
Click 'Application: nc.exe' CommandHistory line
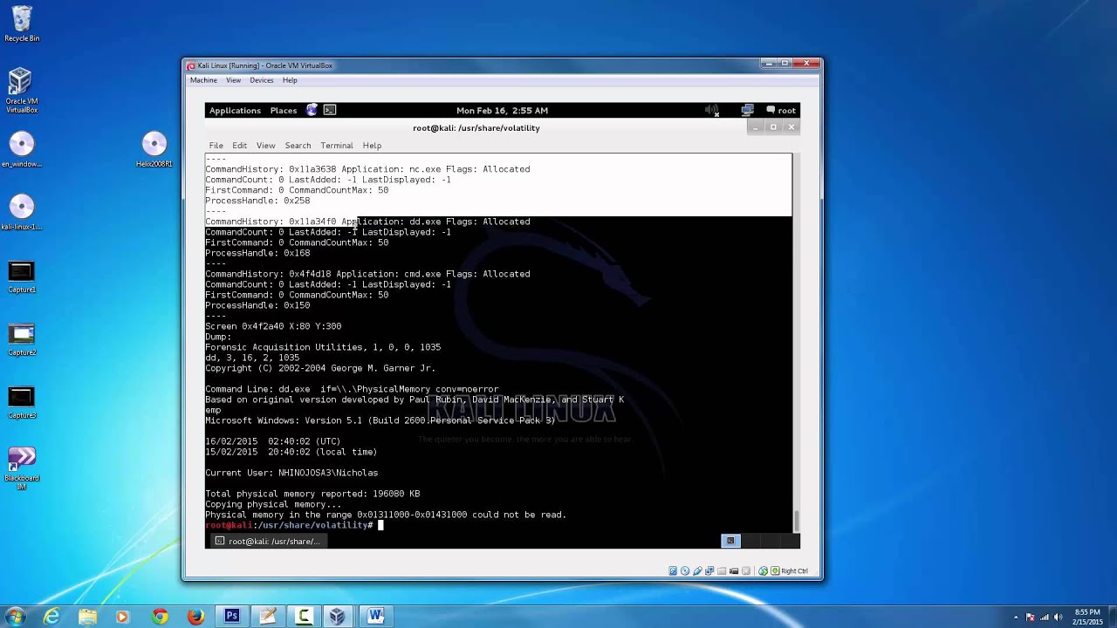click(367, 169)
